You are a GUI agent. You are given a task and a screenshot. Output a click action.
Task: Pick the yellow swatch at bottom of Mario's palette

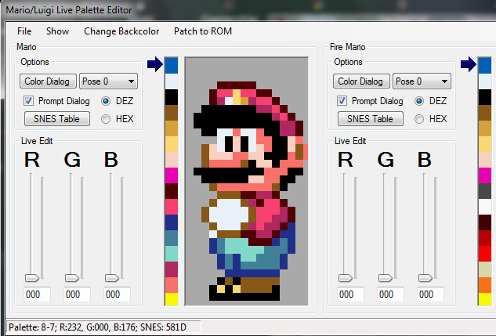(172, 298)
